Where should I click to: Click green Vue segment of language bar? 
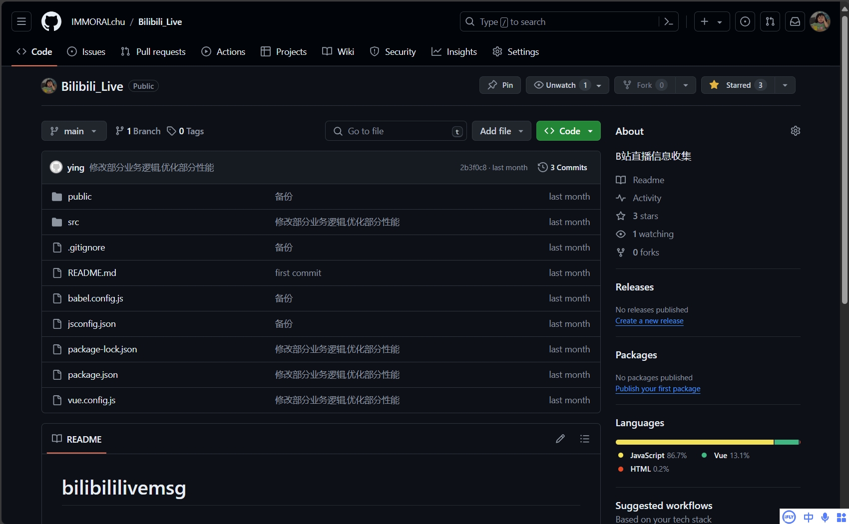pyautogui.click(x=787, y=442)
